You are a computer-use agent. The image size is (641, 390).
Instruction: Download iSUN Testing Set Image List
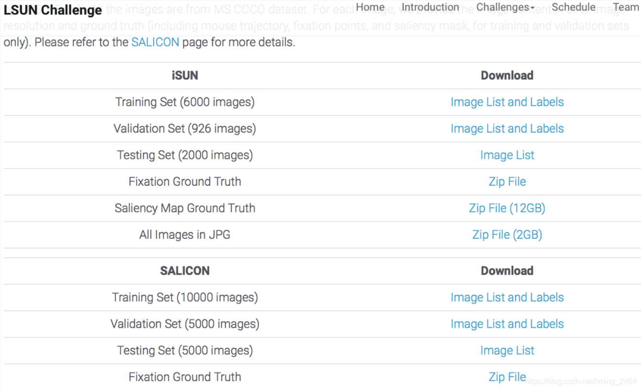pyautogui.click(x=507, y=155)
